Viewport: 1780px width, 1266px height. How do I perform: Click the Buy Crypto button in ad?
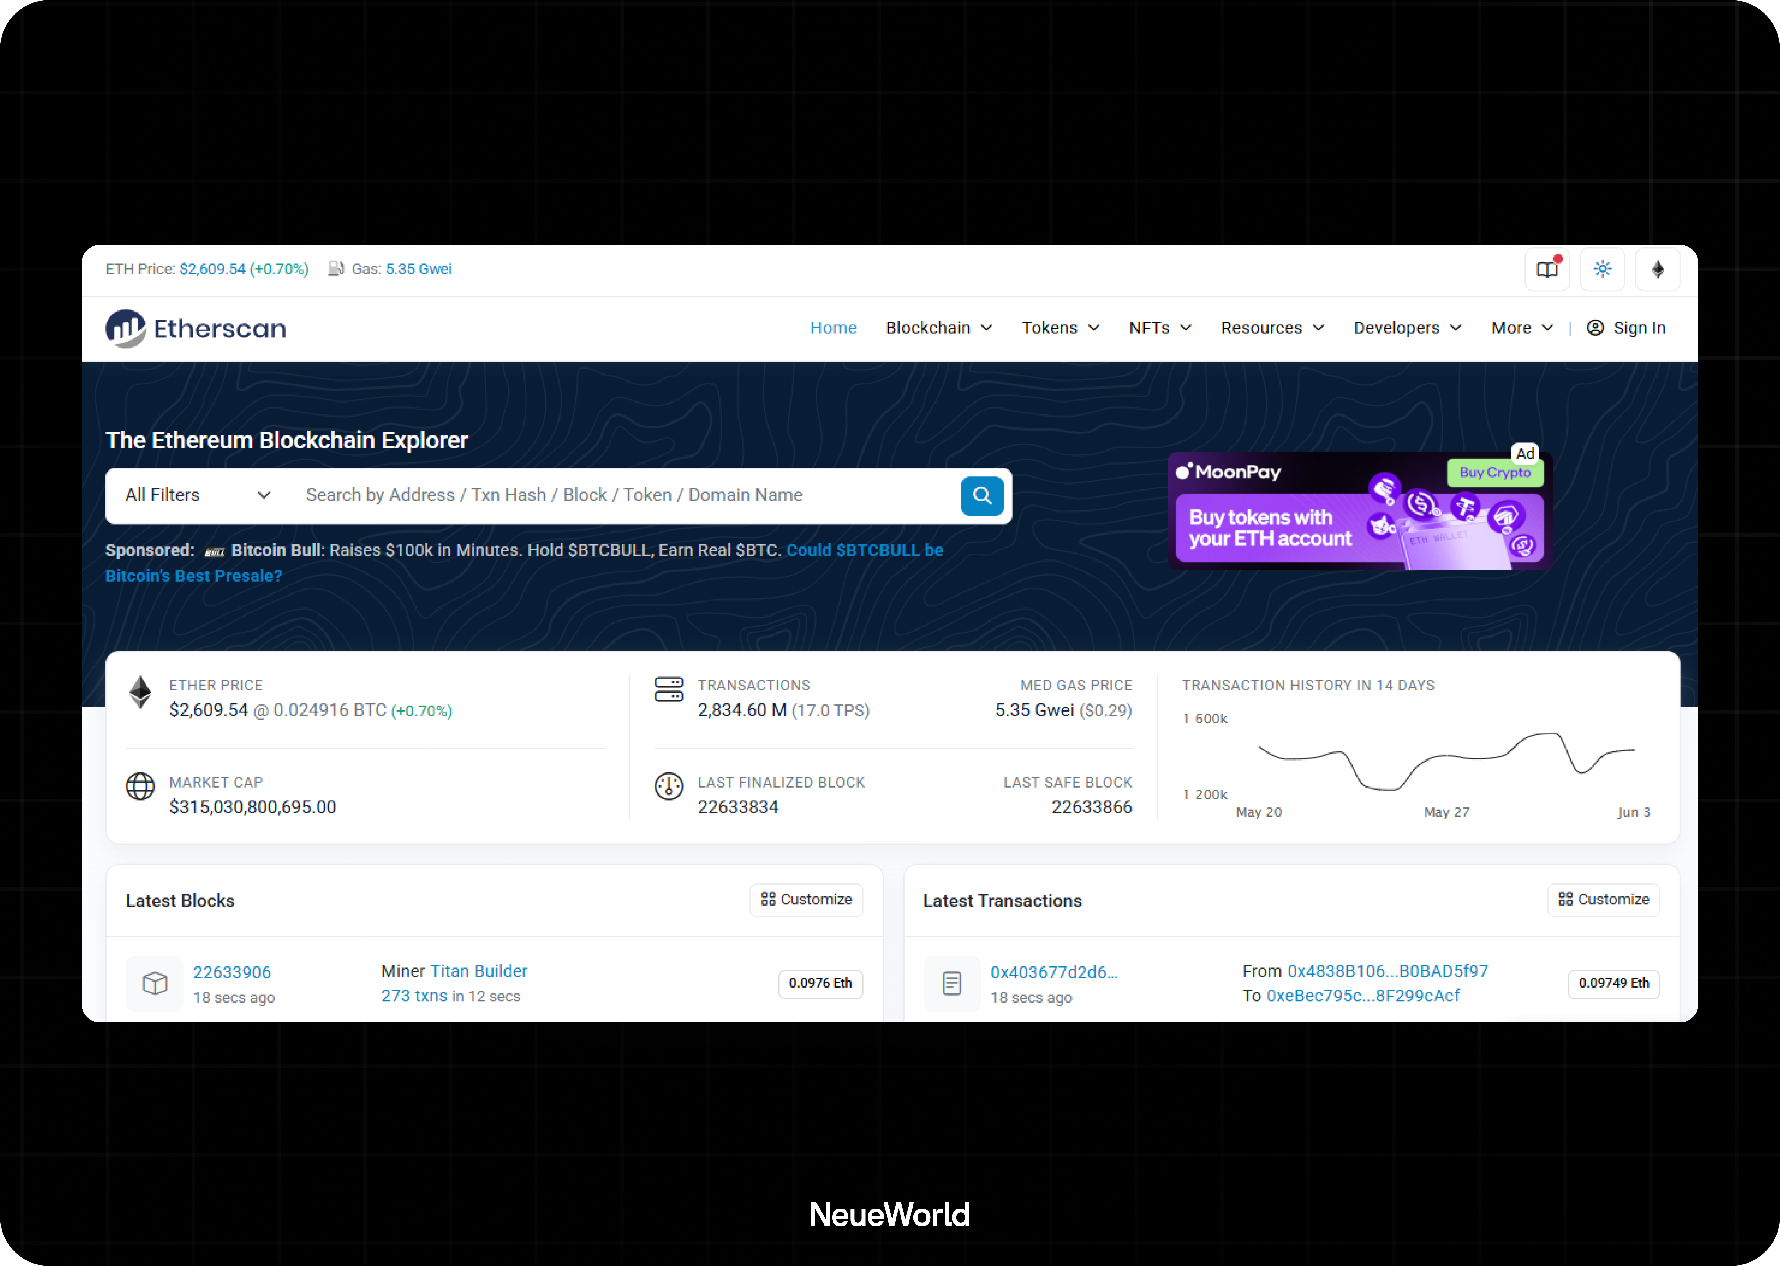coord(1495,472)
